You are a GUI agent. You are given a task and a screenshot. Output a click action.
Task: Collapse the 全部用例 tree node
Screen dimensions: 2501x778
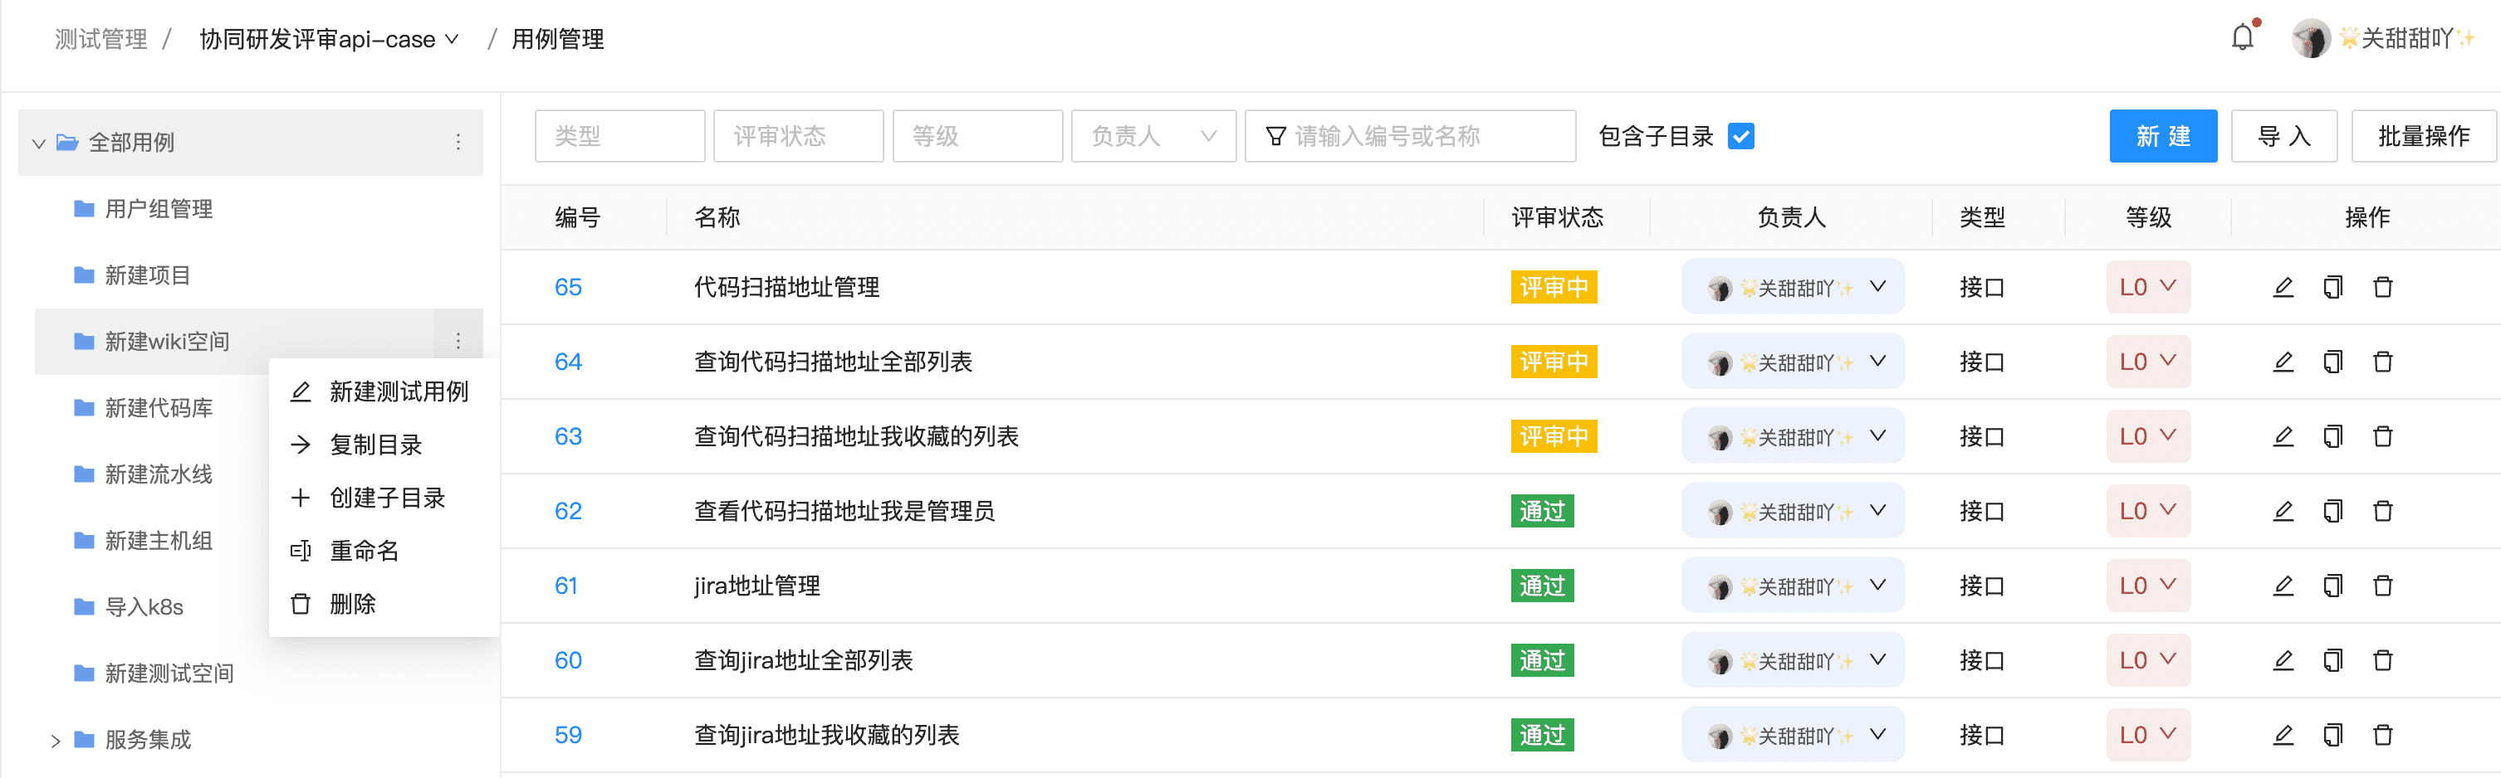[x=38, y=143]
